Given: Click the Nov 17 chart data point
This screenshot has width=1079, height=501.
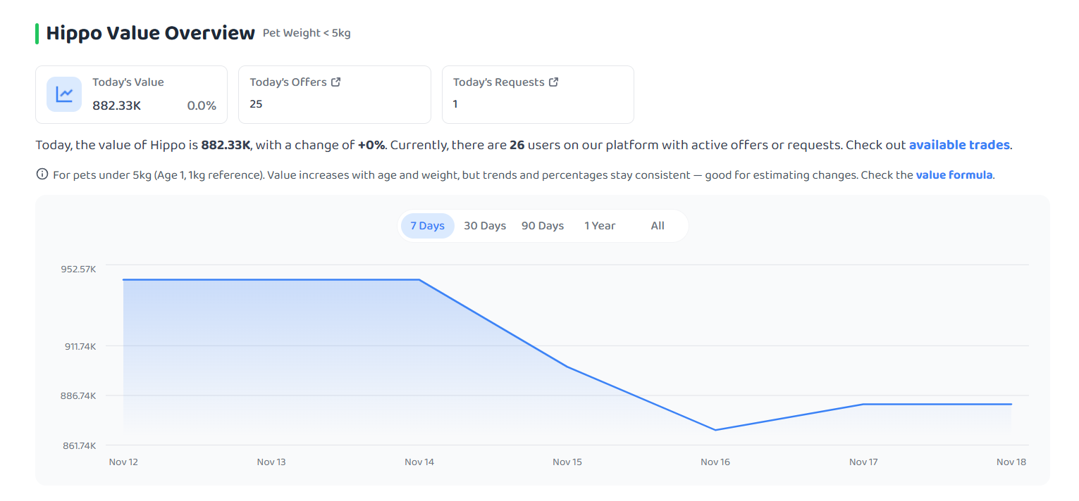Looking at the screenshot, I should 863,404.
